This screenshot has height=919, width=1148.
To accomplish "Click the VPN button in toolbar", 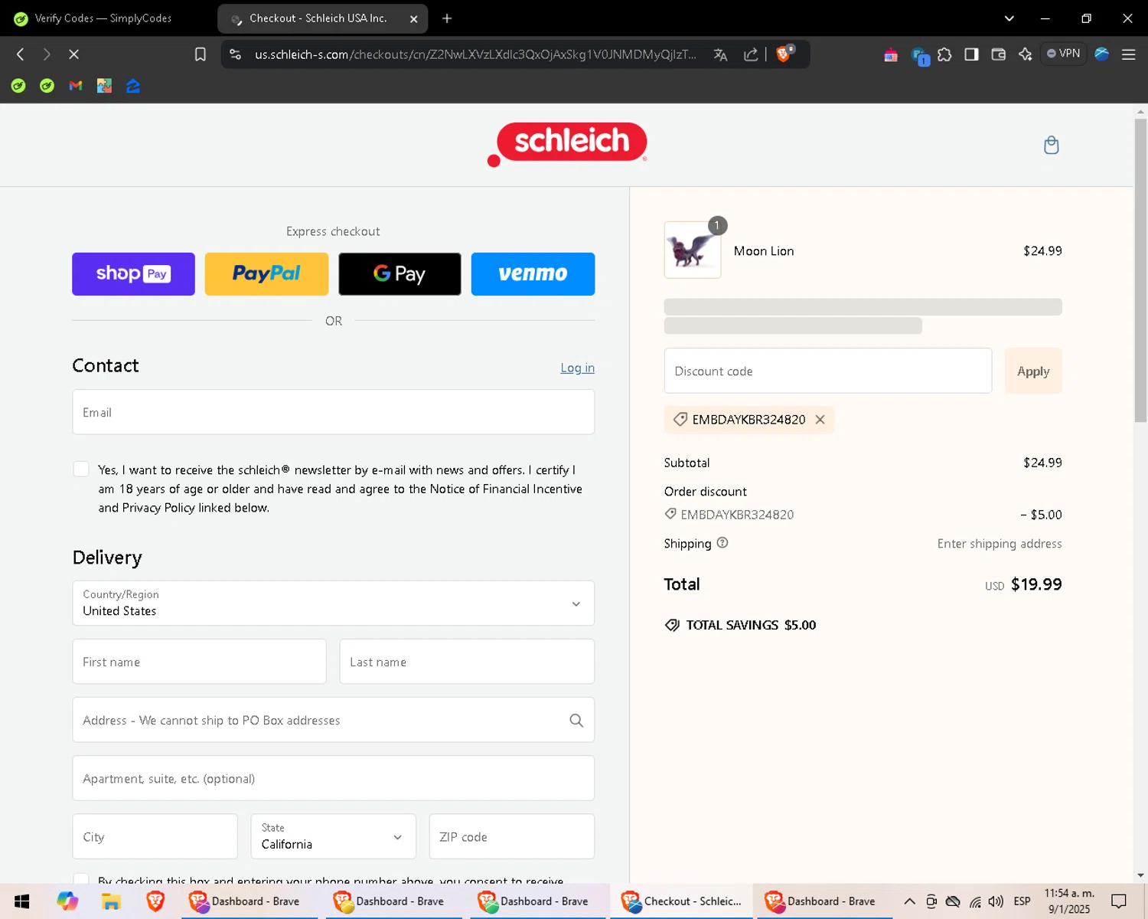I will (x=1065, y=54).
